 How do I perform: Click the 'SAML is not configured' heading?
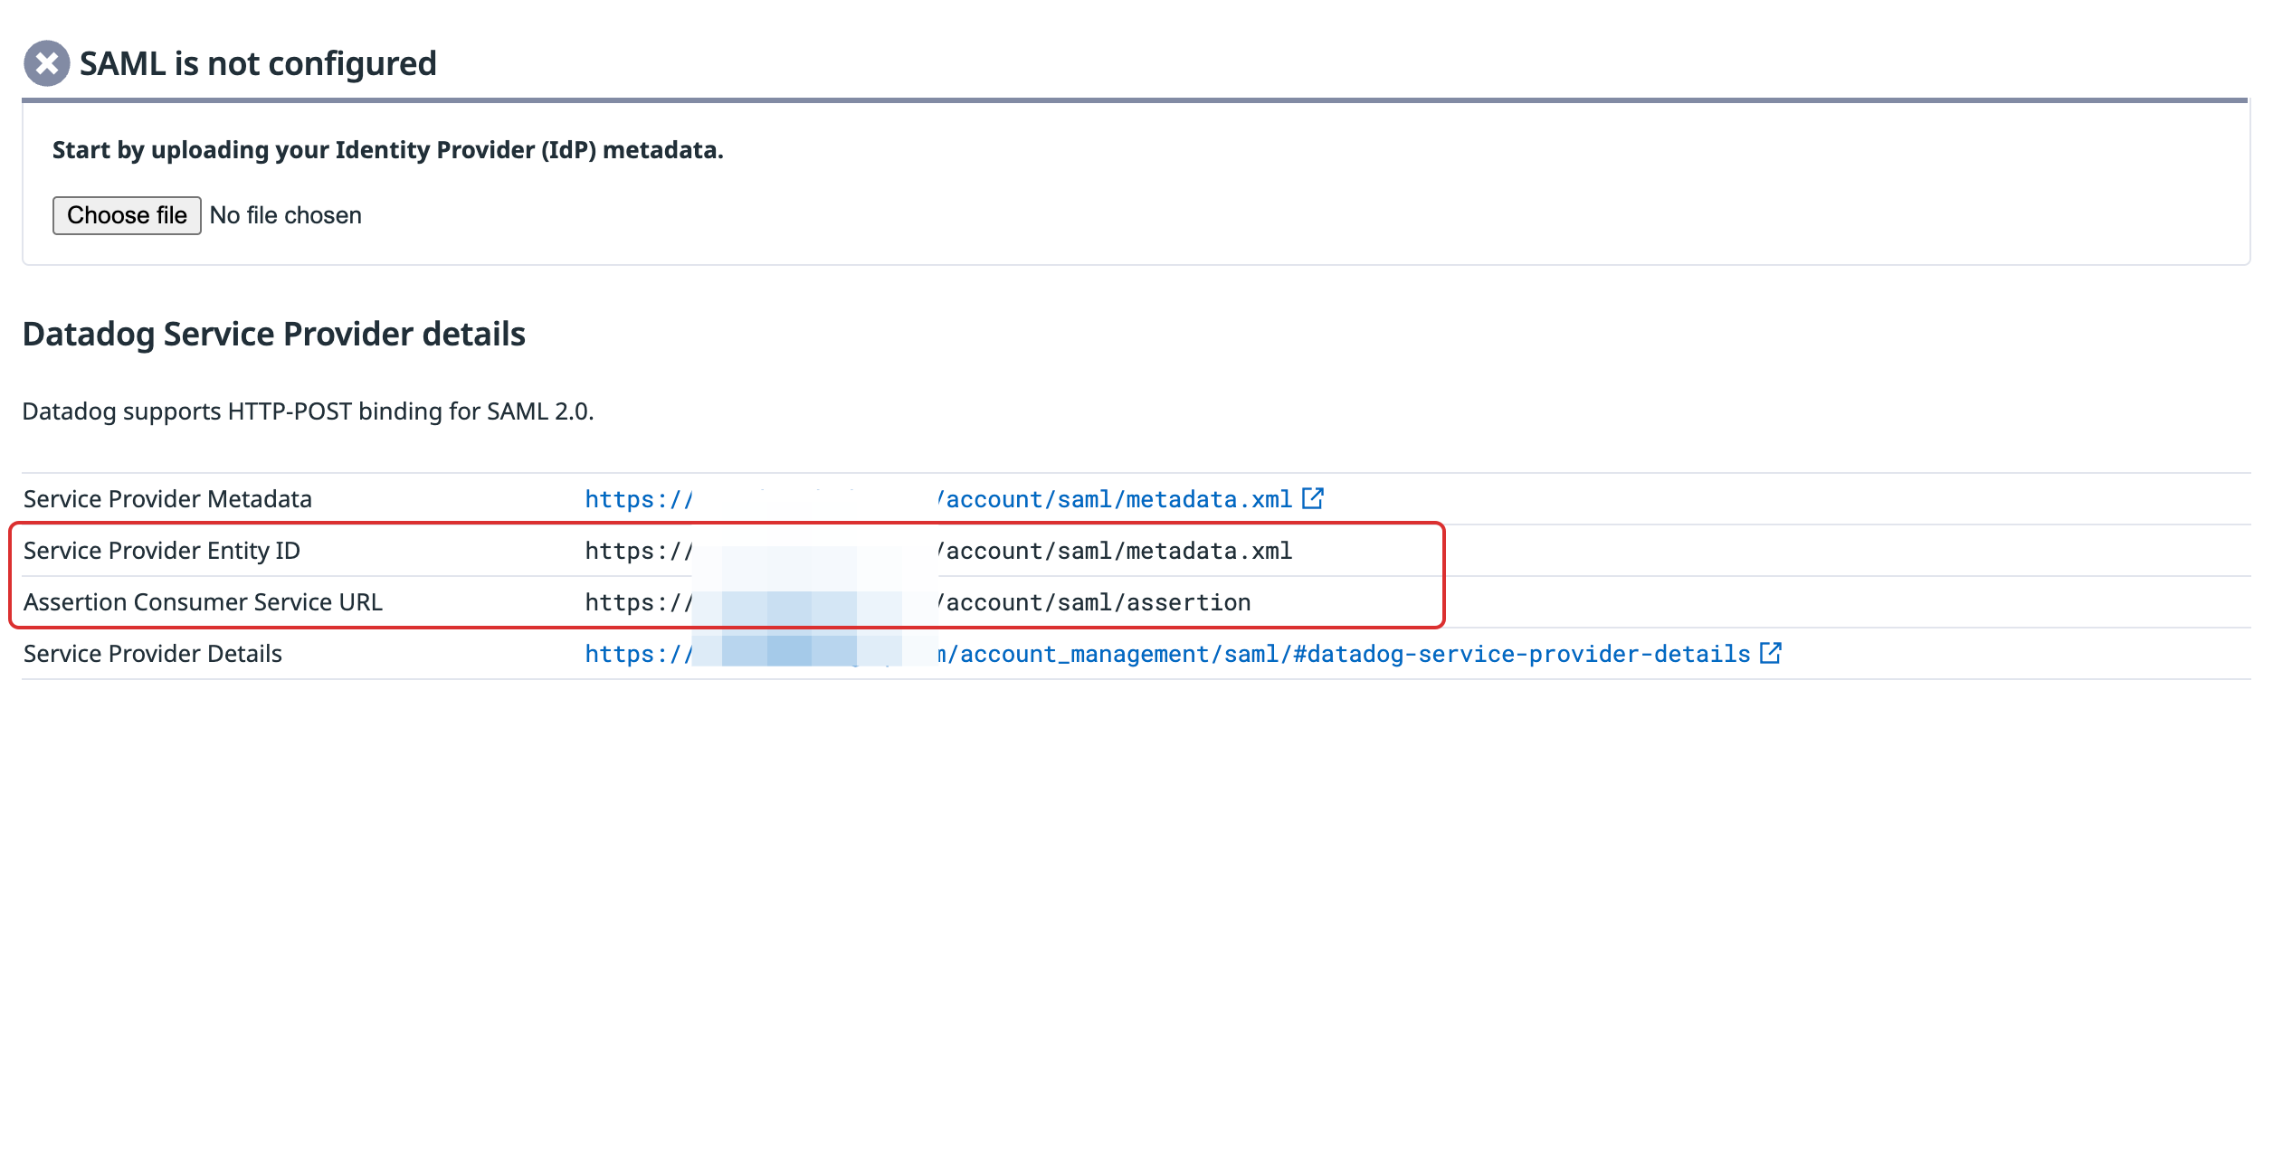click(x=258, y=63)
